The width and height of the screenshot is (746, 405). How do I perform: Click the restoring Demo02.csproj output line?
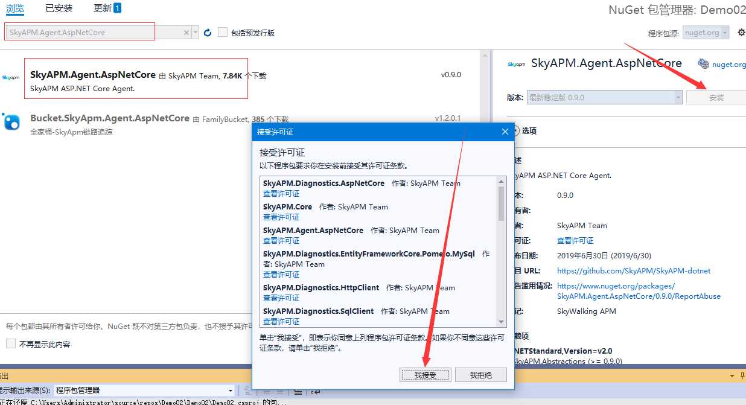click(144, 402)
